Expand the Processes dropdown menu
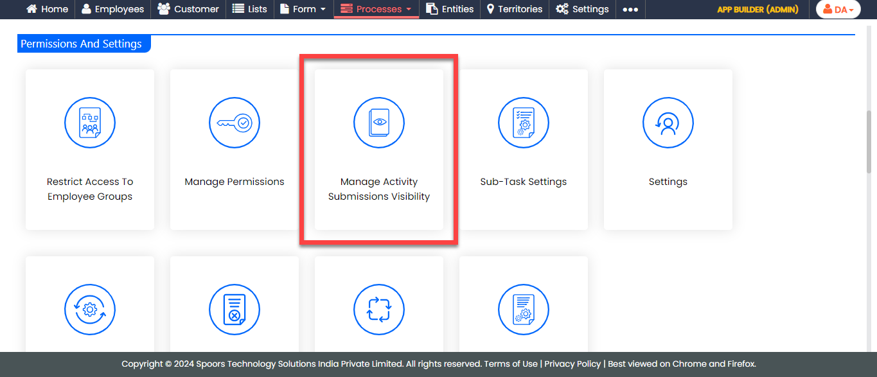This screenshot has height=377, width=877. 376,9
